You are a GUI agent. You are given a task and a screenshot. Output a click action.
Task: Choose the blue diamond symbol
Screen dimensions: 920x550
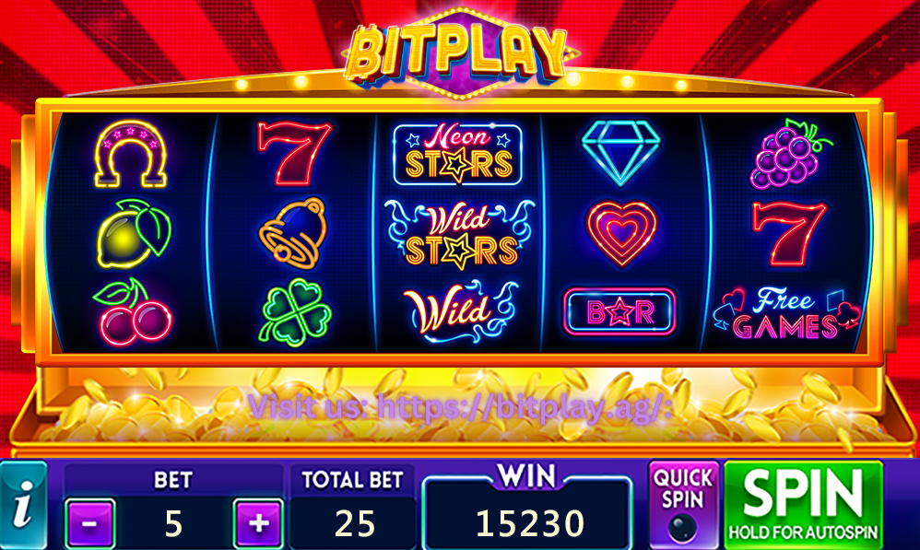click(620, 152)
